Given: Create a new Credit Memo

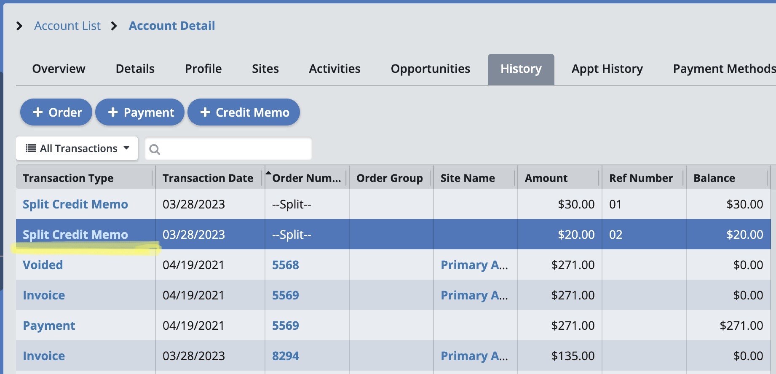Looking at the screenshot, I should point(244,112).
